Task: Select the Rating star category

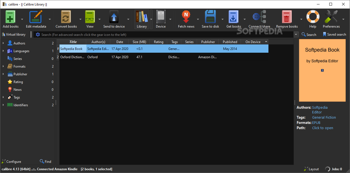Action: (x=10, y=82)
